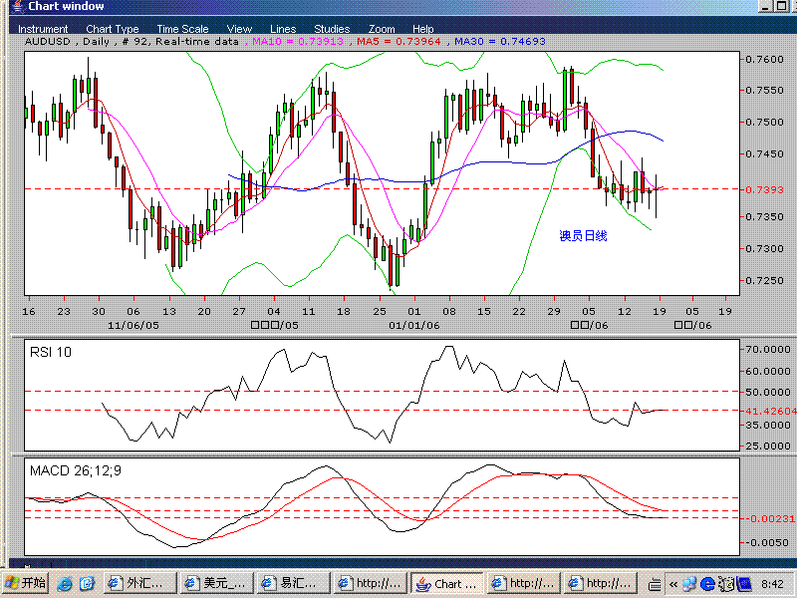Click the MACD 26;12;9 indicator label
The height and width of the screenshot is (598, 797).
point(76,470)
